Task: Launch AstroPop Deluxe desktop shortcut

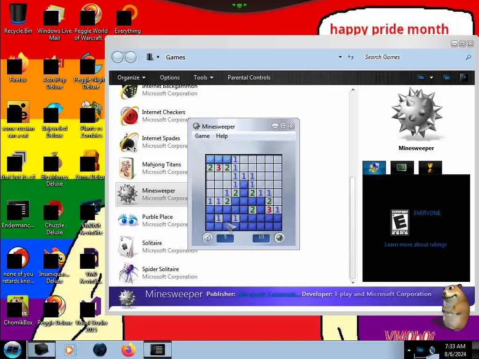Action: tap(54, 72)
